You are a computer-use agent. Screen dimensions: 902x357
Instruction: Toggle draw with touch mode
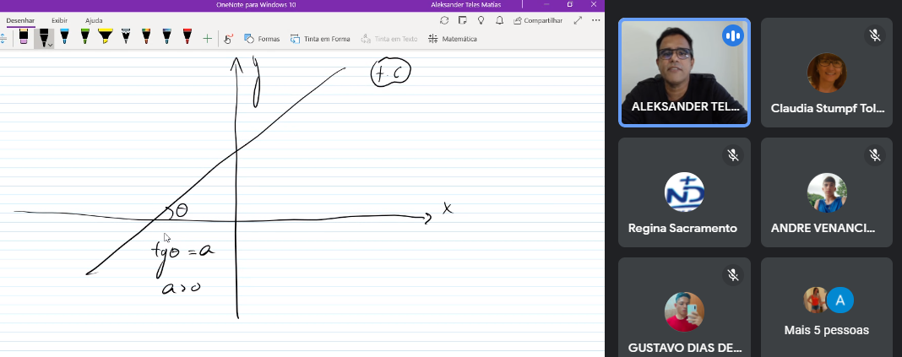[x=228, y=39]
